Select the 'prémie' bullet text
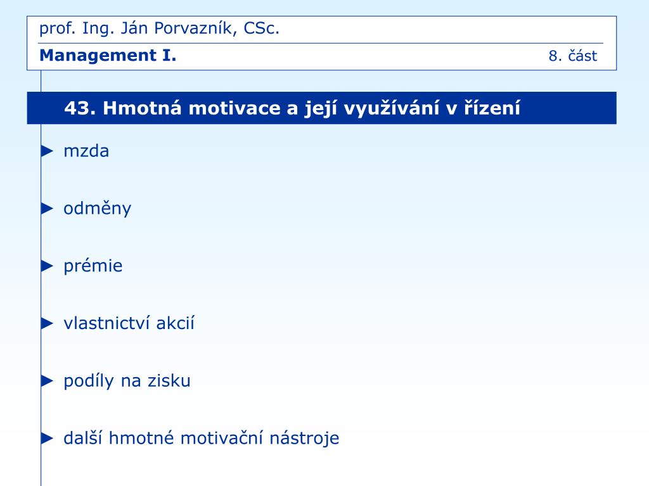 93,266
